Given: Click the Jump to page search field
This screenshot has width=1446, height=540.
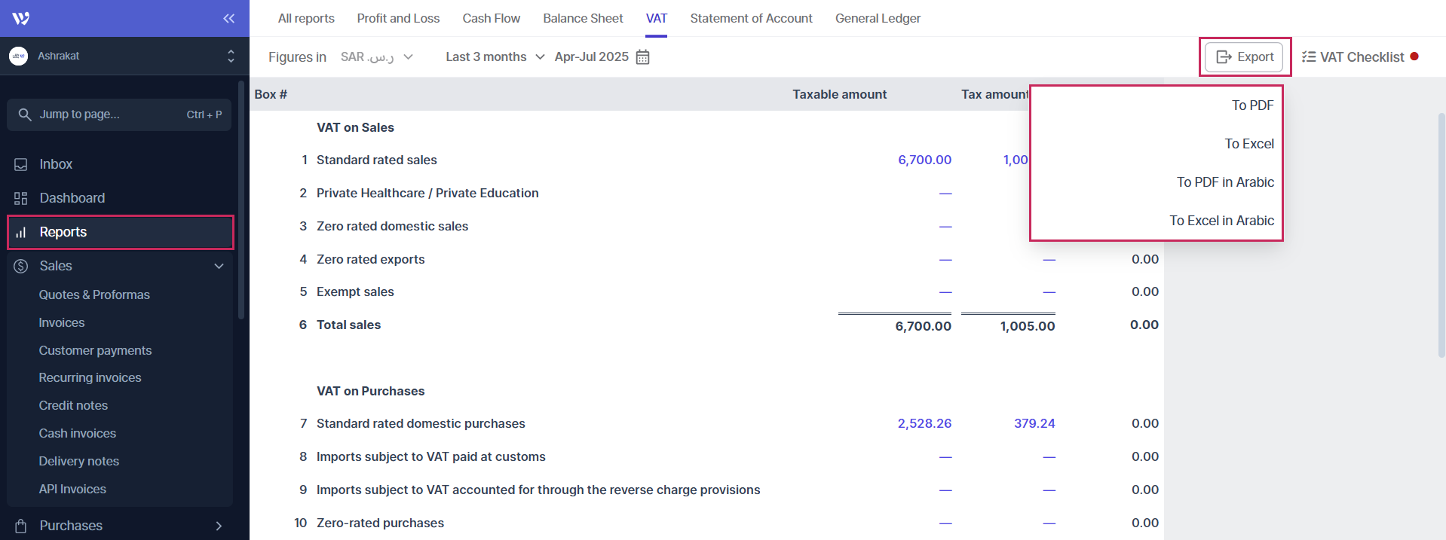Looking at the screenshot, I should click(119, 114).
